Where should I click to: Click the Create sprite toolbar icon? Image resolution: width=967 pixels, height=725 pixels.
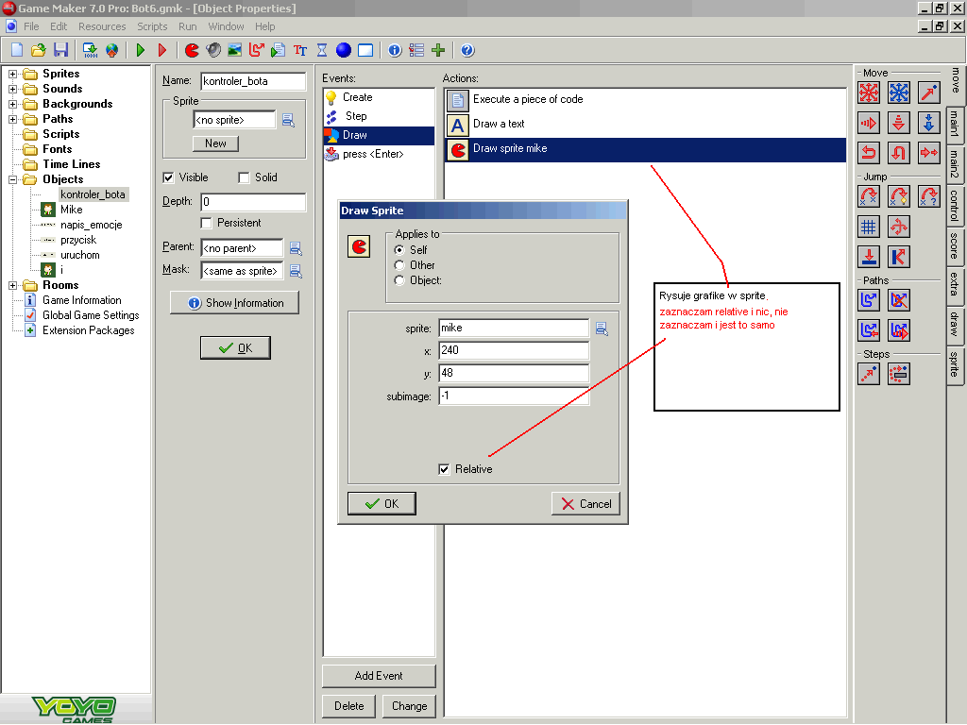coord(192,50)
